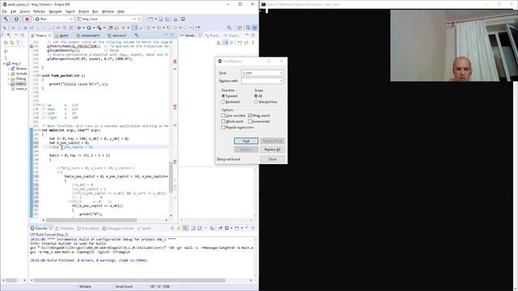Click the red Stop launch button
Screen dimensions: 518x291
pos(27,19)
